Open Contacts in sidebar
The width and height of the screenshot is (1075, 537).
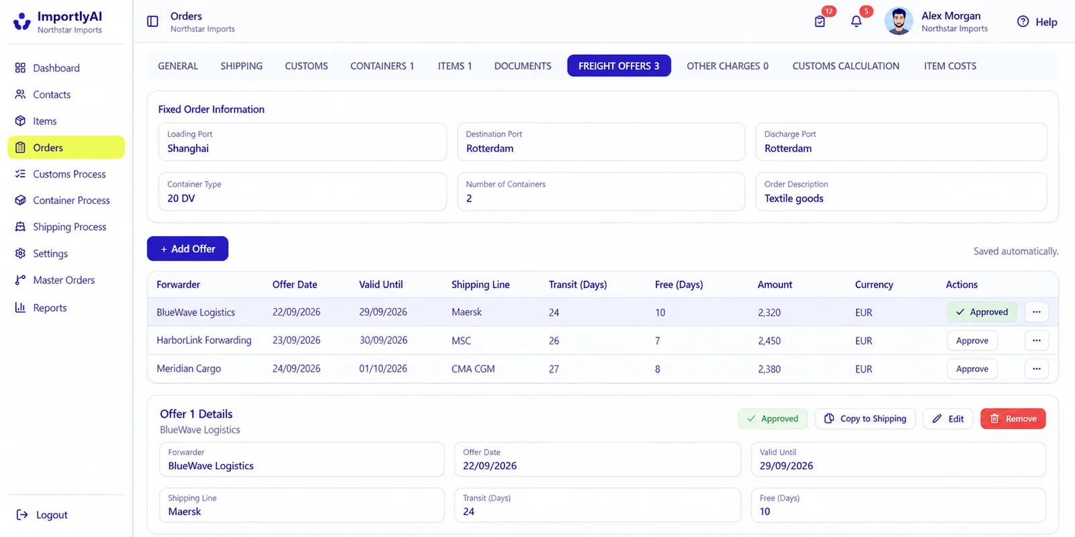click(66, 95)
